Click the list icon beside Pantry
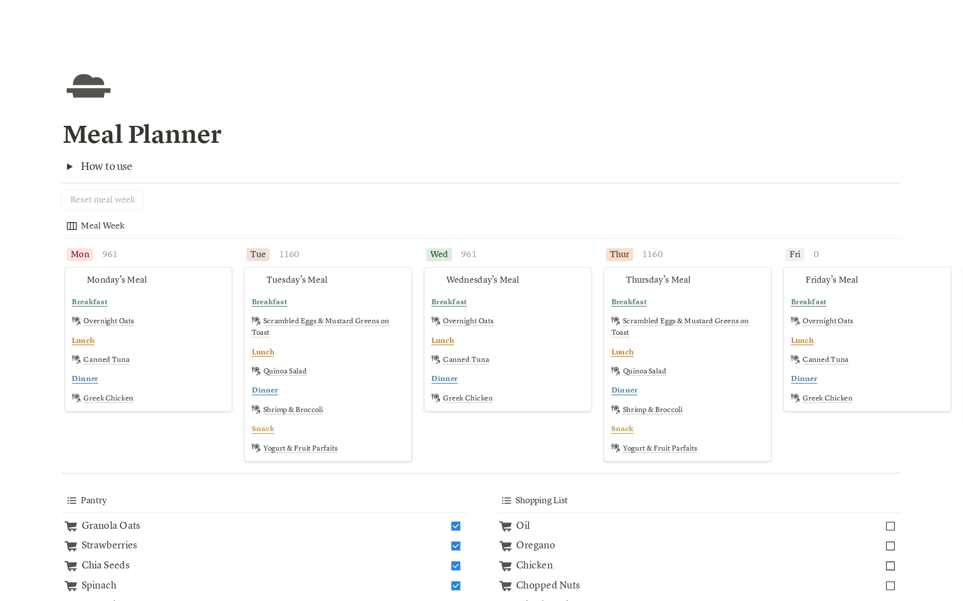963x601 pixels. click(x=71, y=500)
